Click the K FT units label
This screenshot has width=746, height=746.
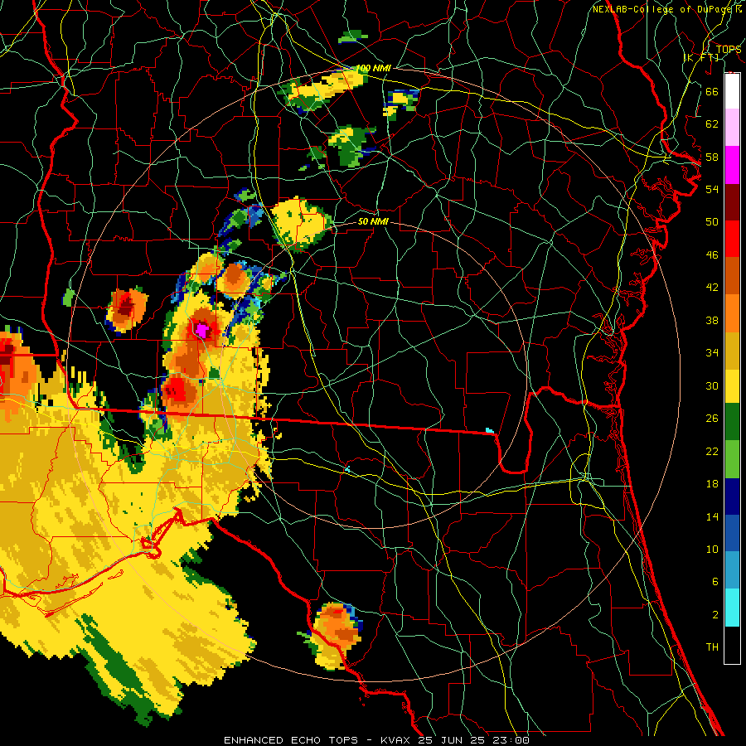click(701, 58)
